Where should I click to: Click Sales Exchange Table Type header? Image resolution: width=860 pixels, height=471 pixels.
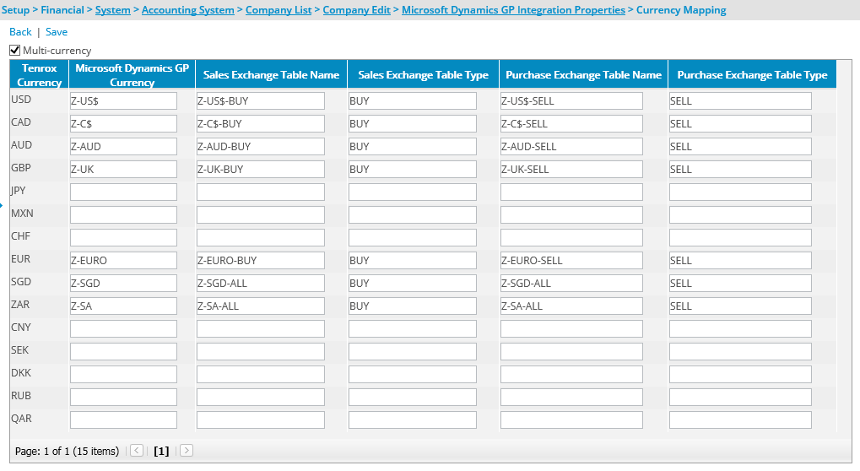coord(423,74)
